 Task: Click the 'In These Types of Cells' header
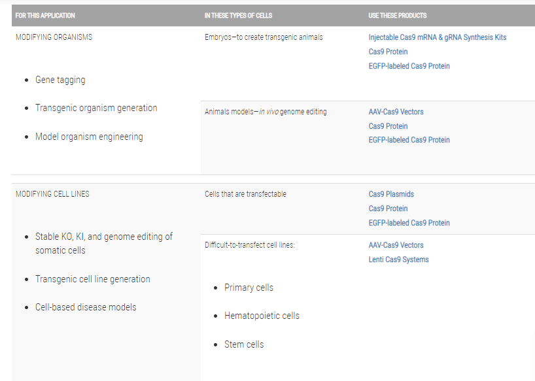tap(238, 15)
